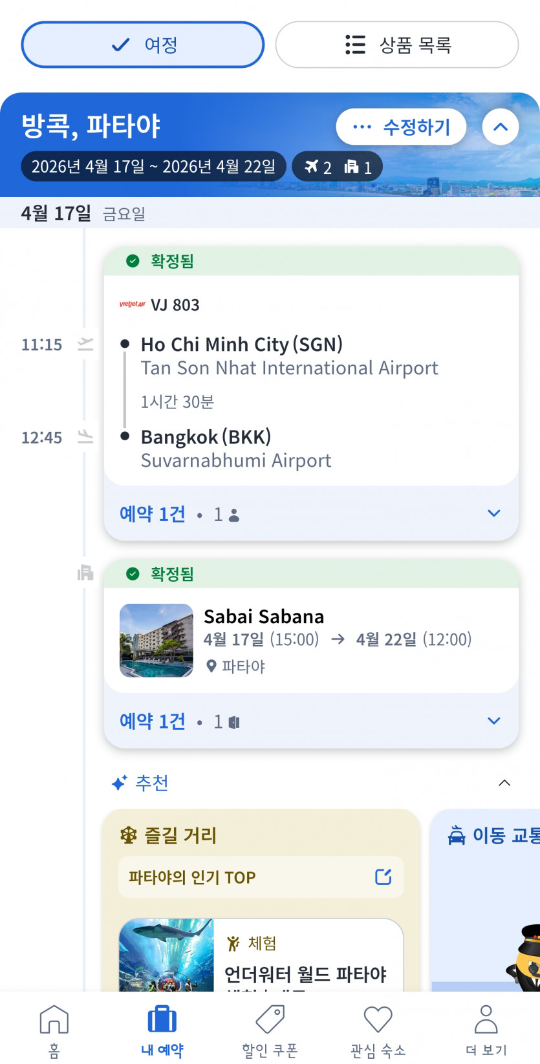
Task: Click the 수정하기 edit button
Action: coord(401,127)
